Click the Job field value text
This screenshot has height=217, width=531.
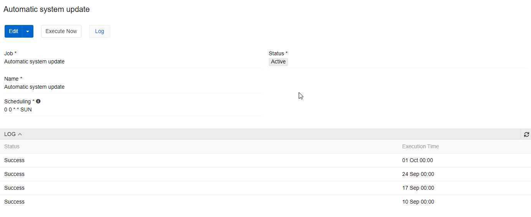35,61
